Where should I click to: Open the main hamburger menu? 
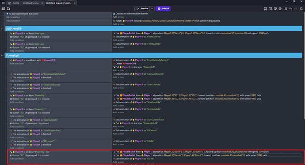(x=3, y=3)
